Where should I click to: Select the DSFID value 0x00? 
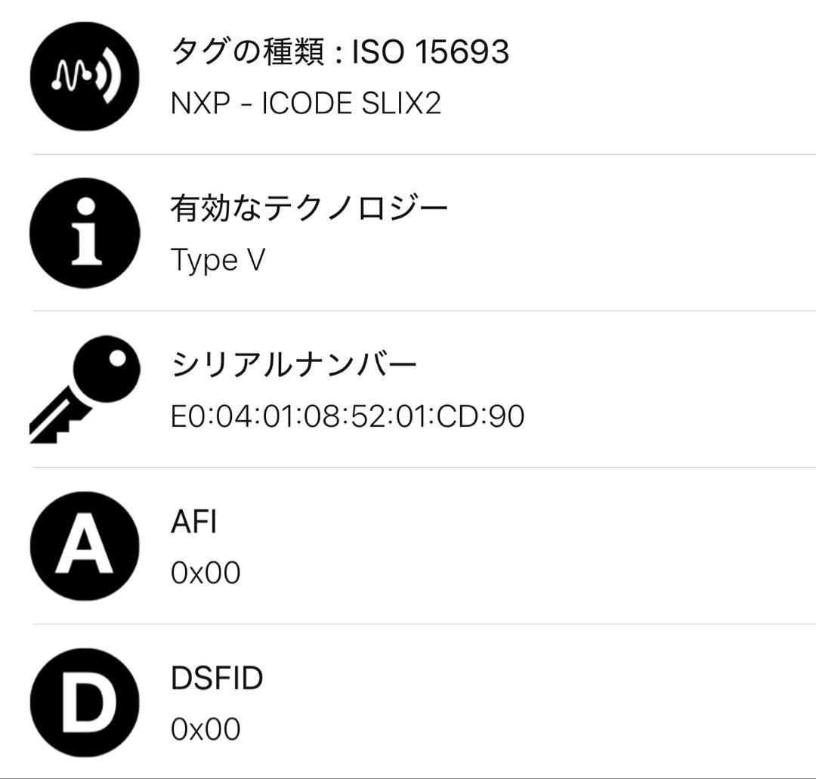(206, 729)
